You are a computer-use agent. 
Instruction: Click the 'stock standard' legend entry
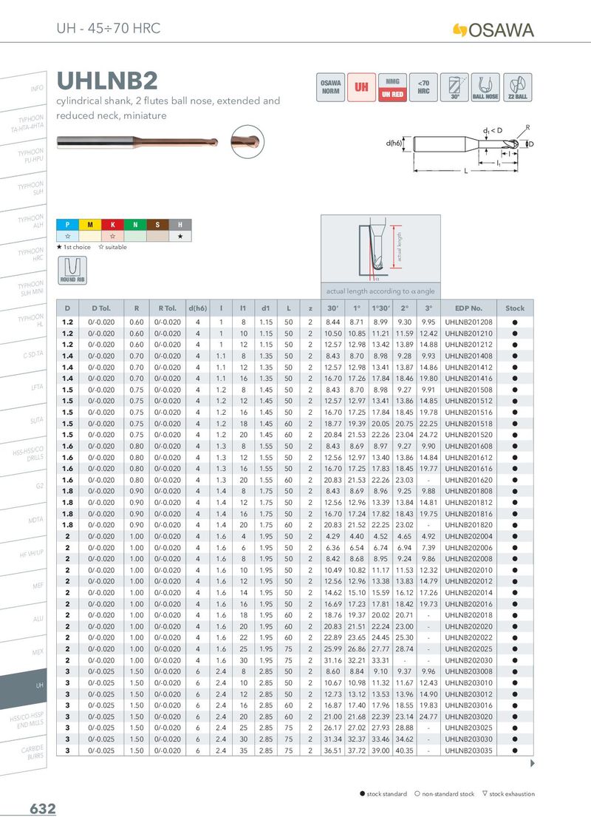[383, 794]
